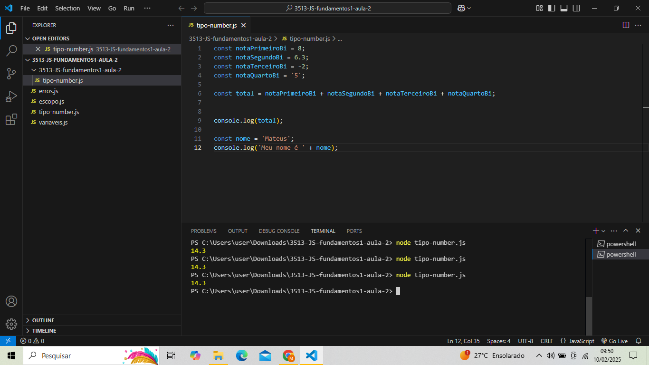Open the terminal launch profile dropdown
649x365 pixels.
[x=603, y=231]
